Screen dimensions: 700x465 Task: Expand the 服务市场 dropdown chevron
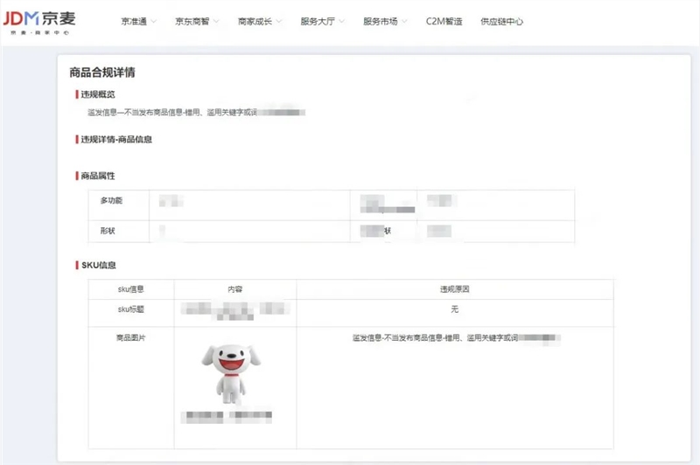404,21
